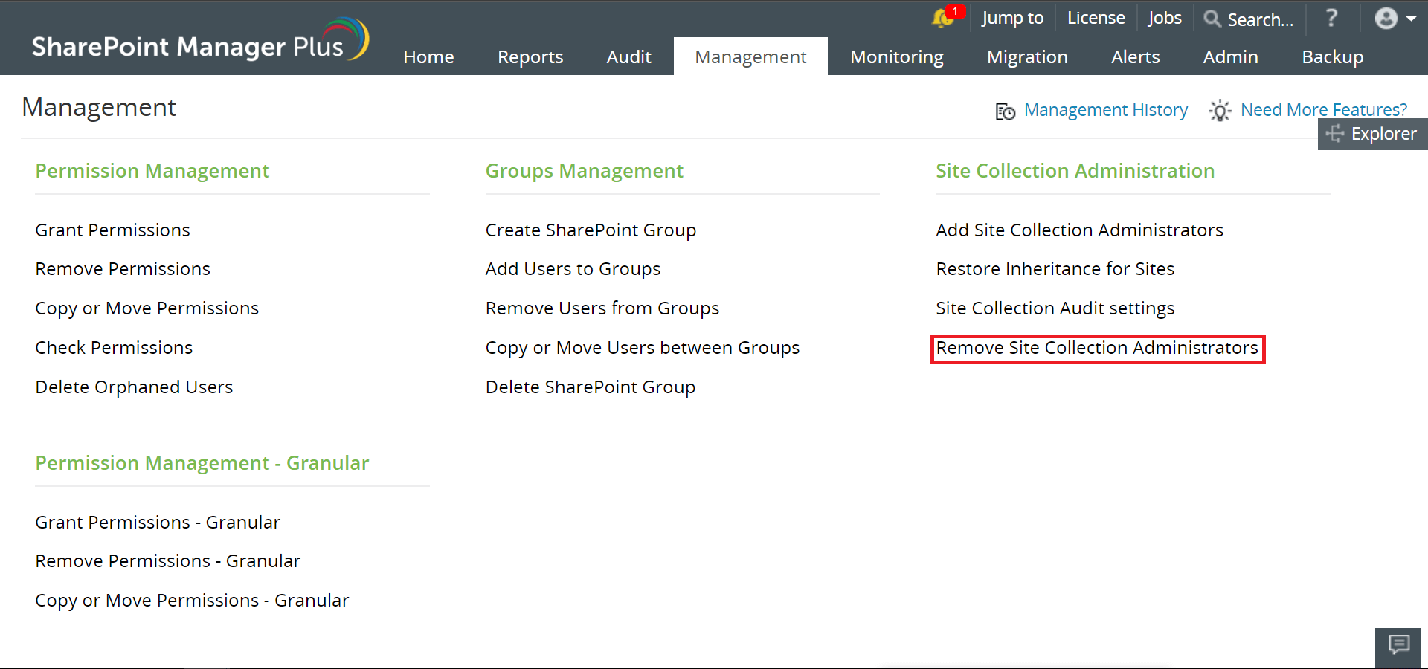1428x669 pixels.
Task: Open the Explorer panel icon
Action: click(x=1335, y=135)
